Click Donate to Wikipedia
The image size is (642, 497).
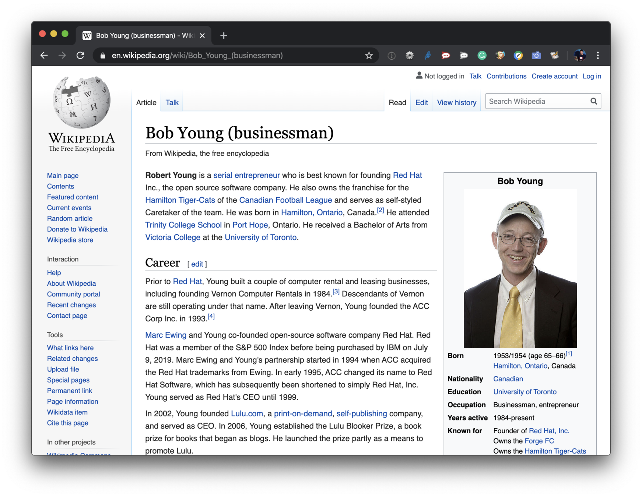pos(77,229)
